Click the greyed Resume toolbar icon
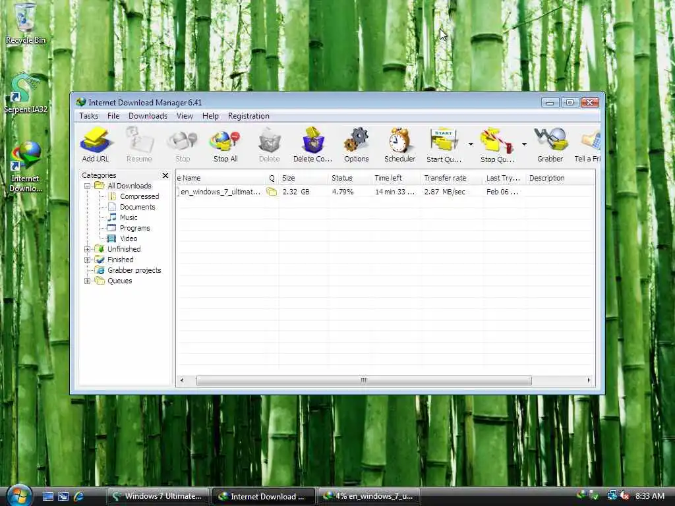Viewport: 675px width, 506px height. coord(139,145)
